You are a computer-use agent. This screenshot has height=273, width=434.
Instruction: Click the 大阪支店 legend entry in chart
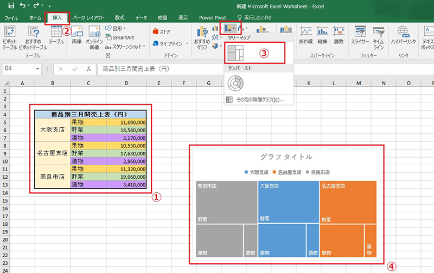click(256, 172)
